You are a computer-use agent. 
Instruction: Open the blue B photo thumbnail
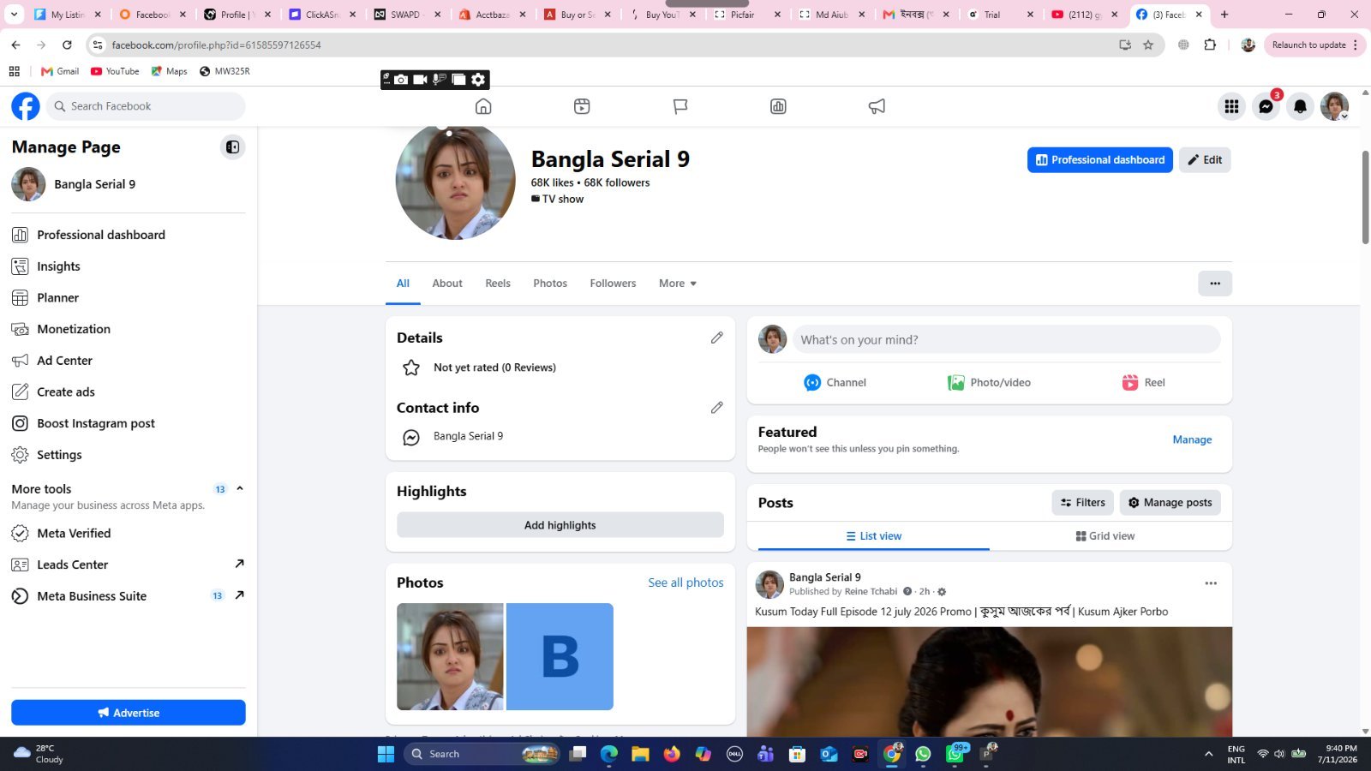(560, 657)
